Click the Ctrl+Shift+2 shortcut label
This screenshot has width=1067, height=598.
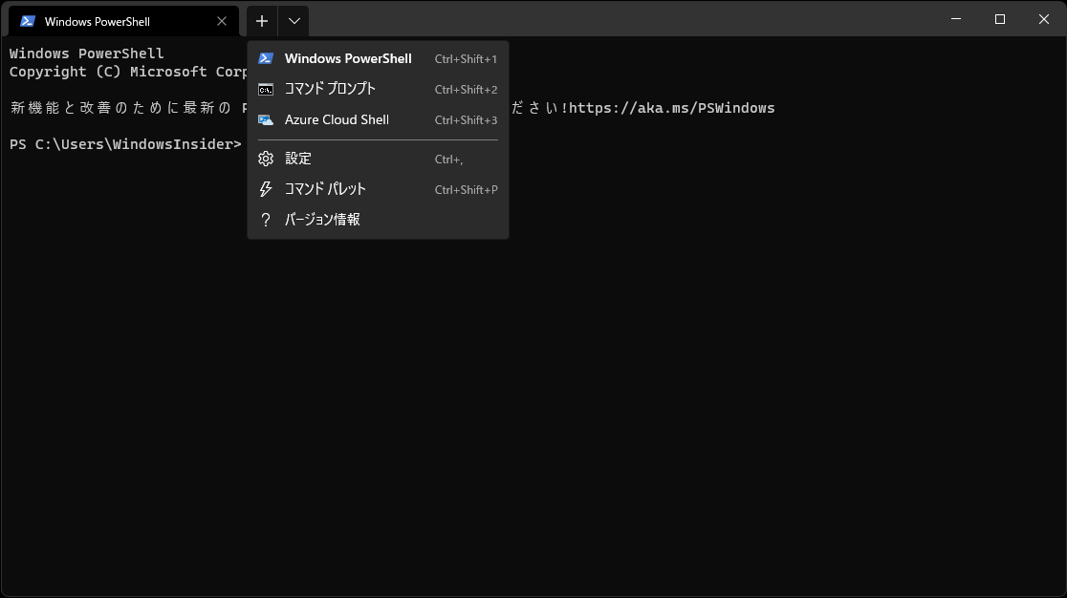click(x=467, y=90)
